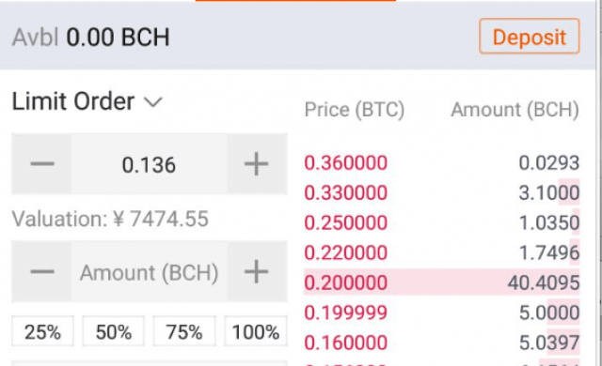
Task: Pick the 0.160000 sell order row
Action: (x=441, y=343)
